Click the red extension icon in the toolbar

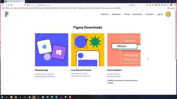coord(156,5)
